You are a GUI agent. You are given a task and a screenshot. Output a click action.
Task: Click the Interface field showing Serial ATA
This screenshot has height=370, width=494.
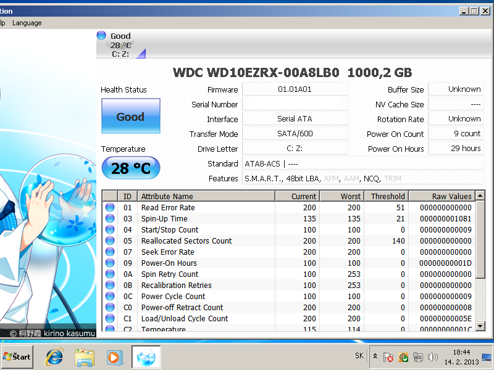[x=295, y=118]
